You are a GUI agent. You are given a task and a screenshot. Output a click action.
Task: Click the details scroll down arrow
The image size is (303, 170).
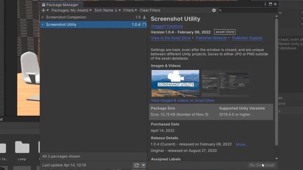(x=276, y=159)
